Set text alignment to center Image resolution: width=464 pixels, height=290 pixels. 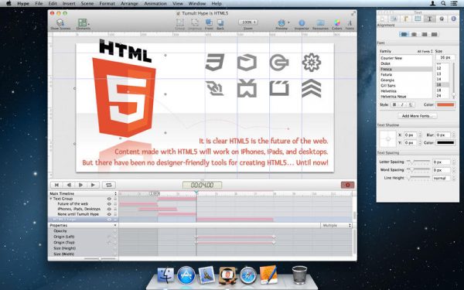(414, 34)
